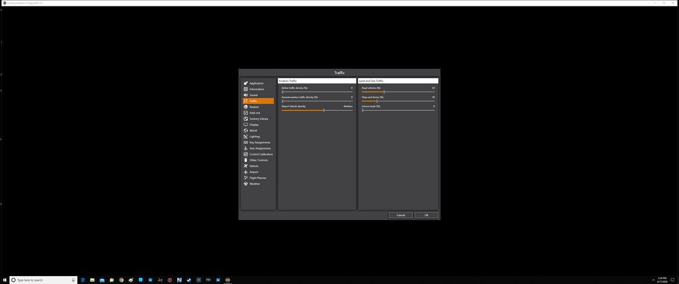Click the microphone icon in search box

tap(73, 280)
